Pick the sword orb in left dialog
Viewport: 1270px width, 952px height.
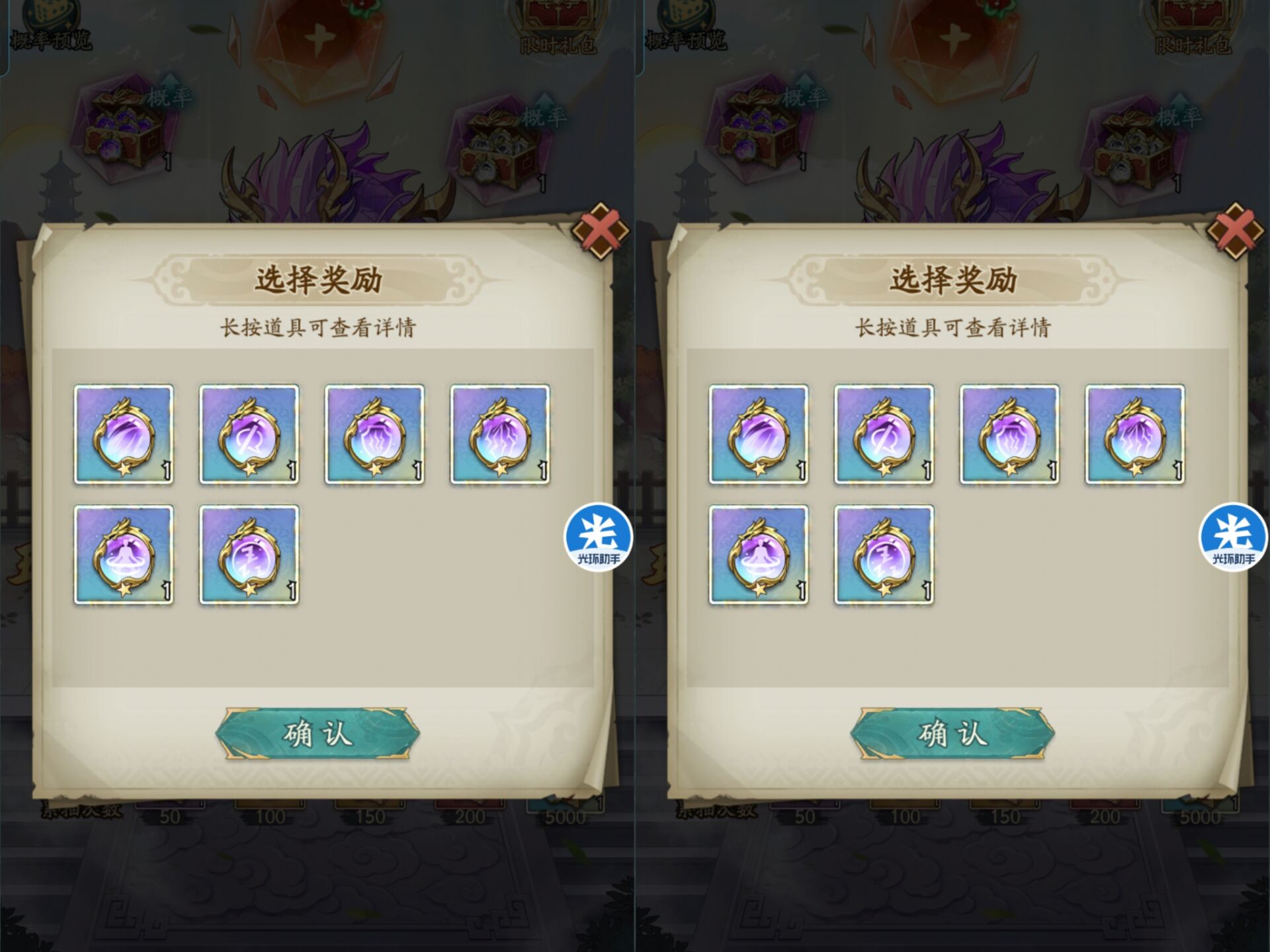(x=249, y=434)
